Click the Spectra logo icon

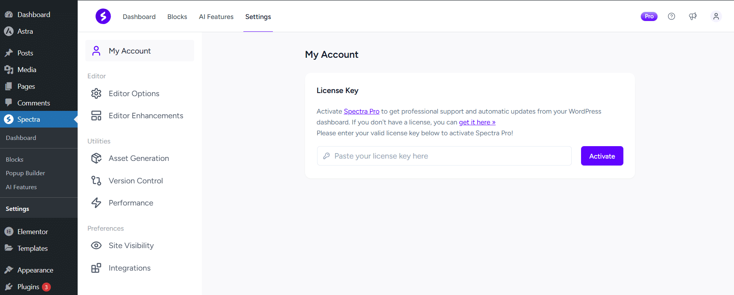tap(103, 16)
